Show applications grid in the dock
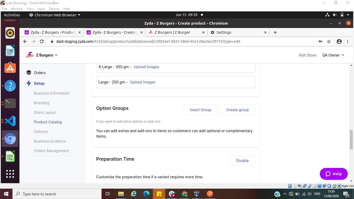 click(10, 174)
